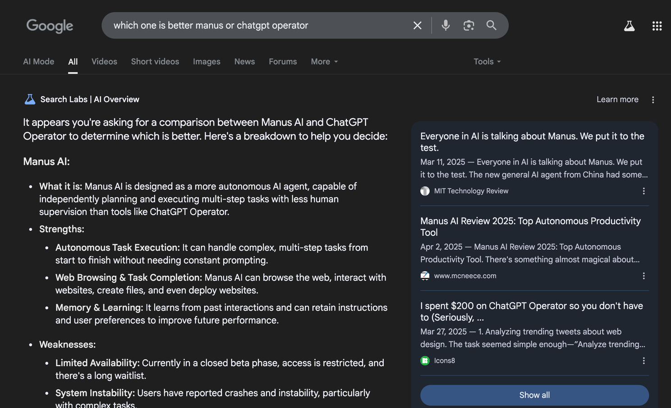Click into the search query field

(x=257, y=26)
